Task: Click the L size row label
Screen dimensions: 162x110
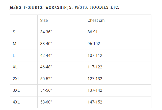Action: coord(14,56)
